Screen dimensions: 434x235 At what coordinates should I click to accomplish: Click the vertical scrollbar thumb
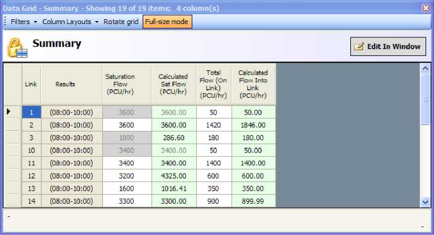[x=425, y=99]
